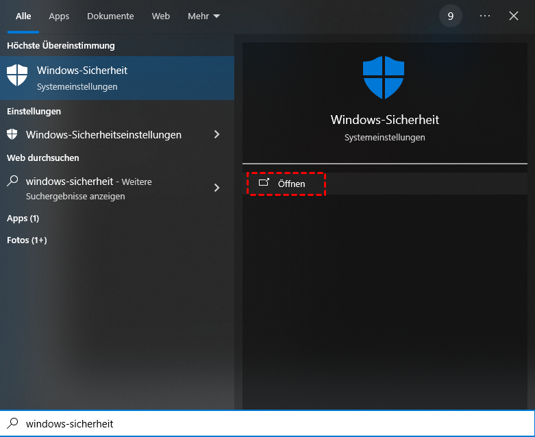The image size is (535, 437).
Task: Select the Alle tab
Action: [23, 16]
